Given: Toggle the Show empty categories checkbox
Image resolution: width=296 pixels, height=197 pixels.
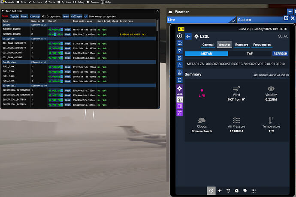Looking at the screenshot, I should 86,16.
